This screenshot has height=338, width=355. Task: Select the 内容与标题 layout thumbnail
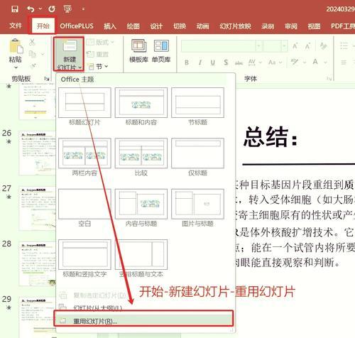click(141, 204)
